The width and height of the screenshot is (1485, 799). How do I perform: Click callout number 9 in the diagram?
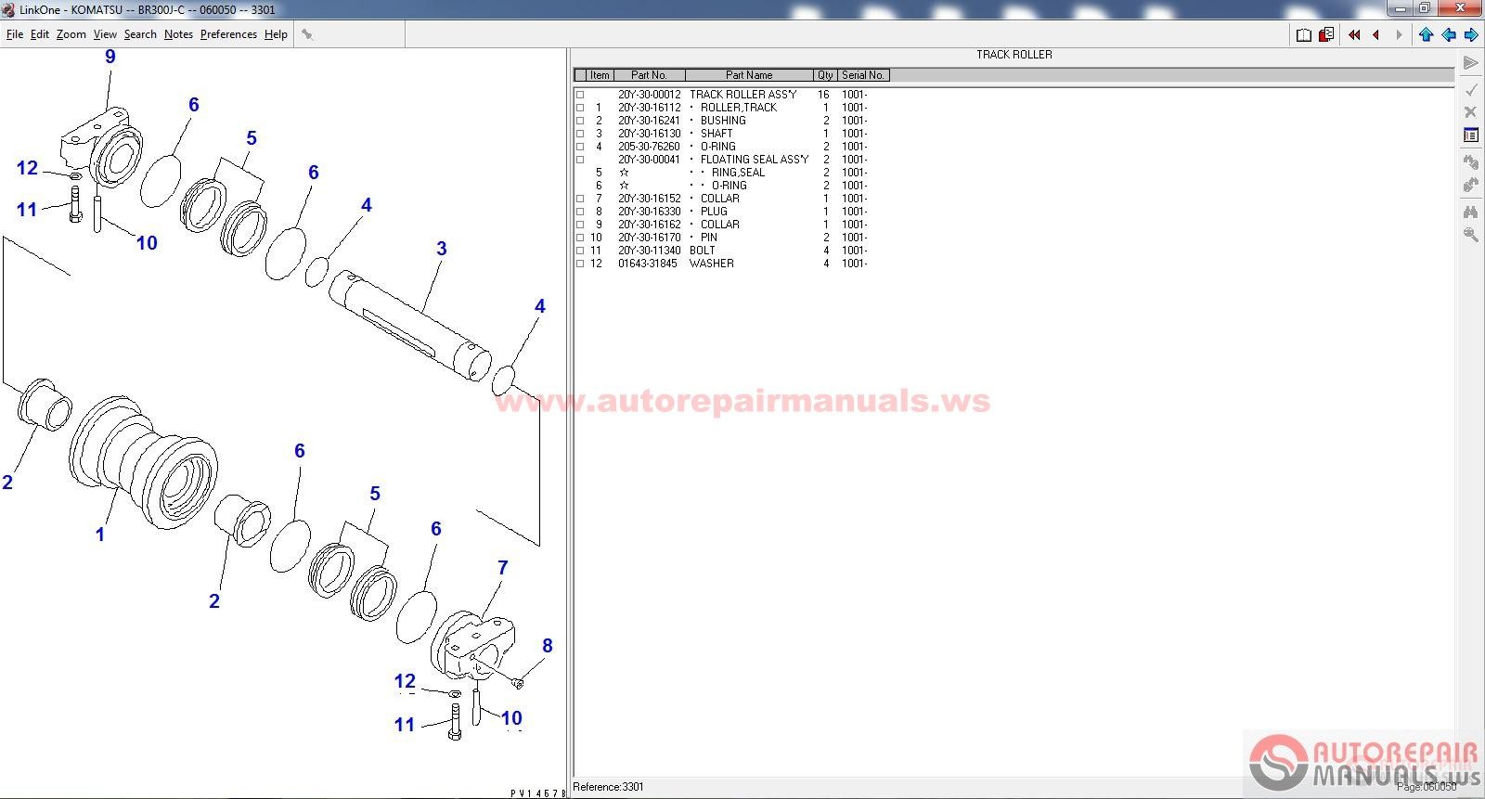pyautogui.click(x=110, y=57)
